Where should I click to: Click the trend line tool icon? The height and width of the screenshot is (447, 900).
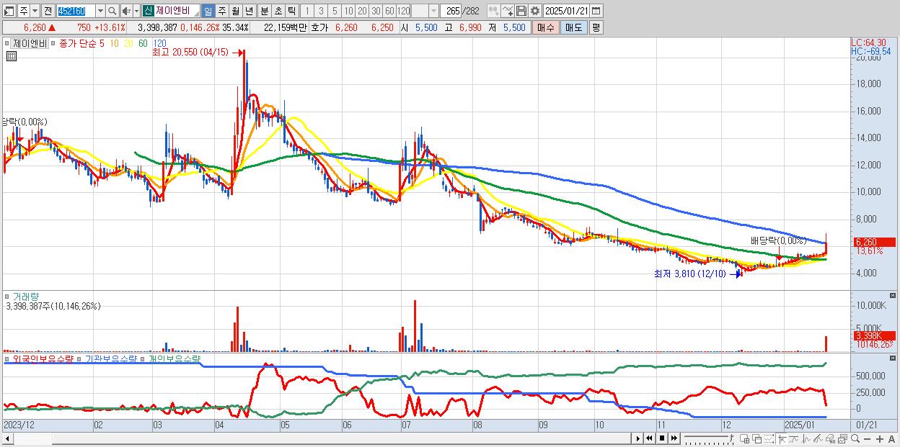[x=794, y=439]
